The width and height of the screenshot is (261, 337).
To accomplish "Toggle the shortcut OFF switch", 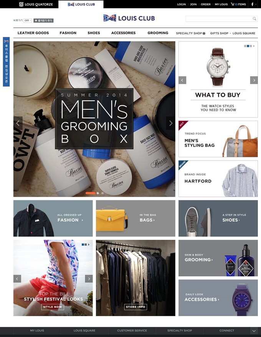I will click(x=28, y=20).
